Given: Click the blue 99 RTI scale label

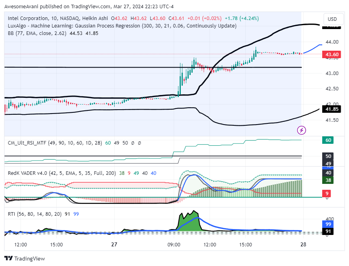Looking at the screenshot, I should pos(328,224).
